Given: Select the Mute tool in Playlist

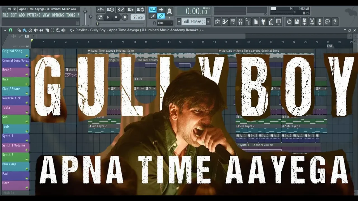Looking at the screenshot, I should click(36, 30).
